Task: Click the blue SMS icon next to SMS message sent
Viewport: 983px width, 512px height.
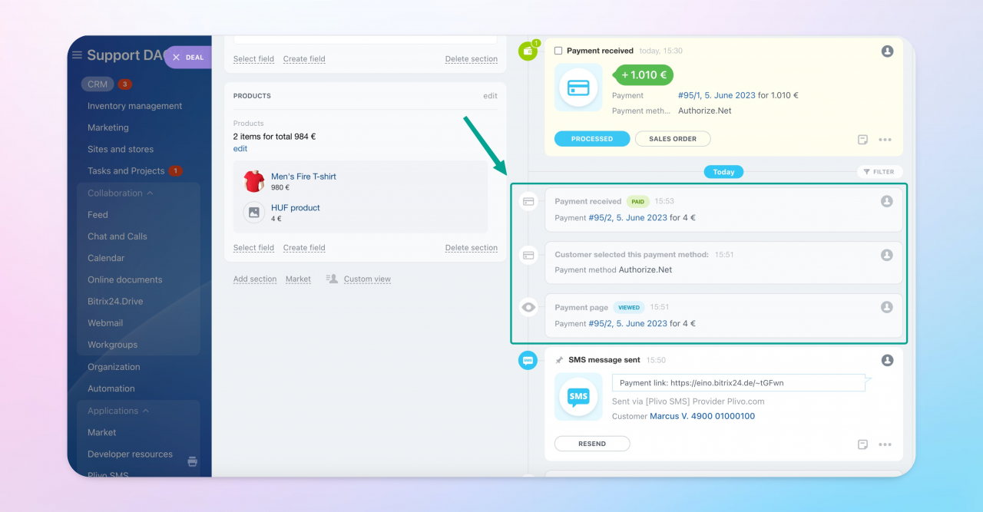Action: click(528, 359)
